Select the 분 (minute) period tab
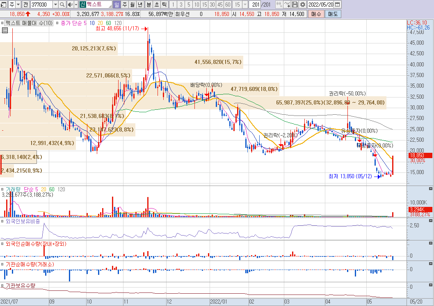The height and width of the screenshot is (306, 434). coord(148,5)
